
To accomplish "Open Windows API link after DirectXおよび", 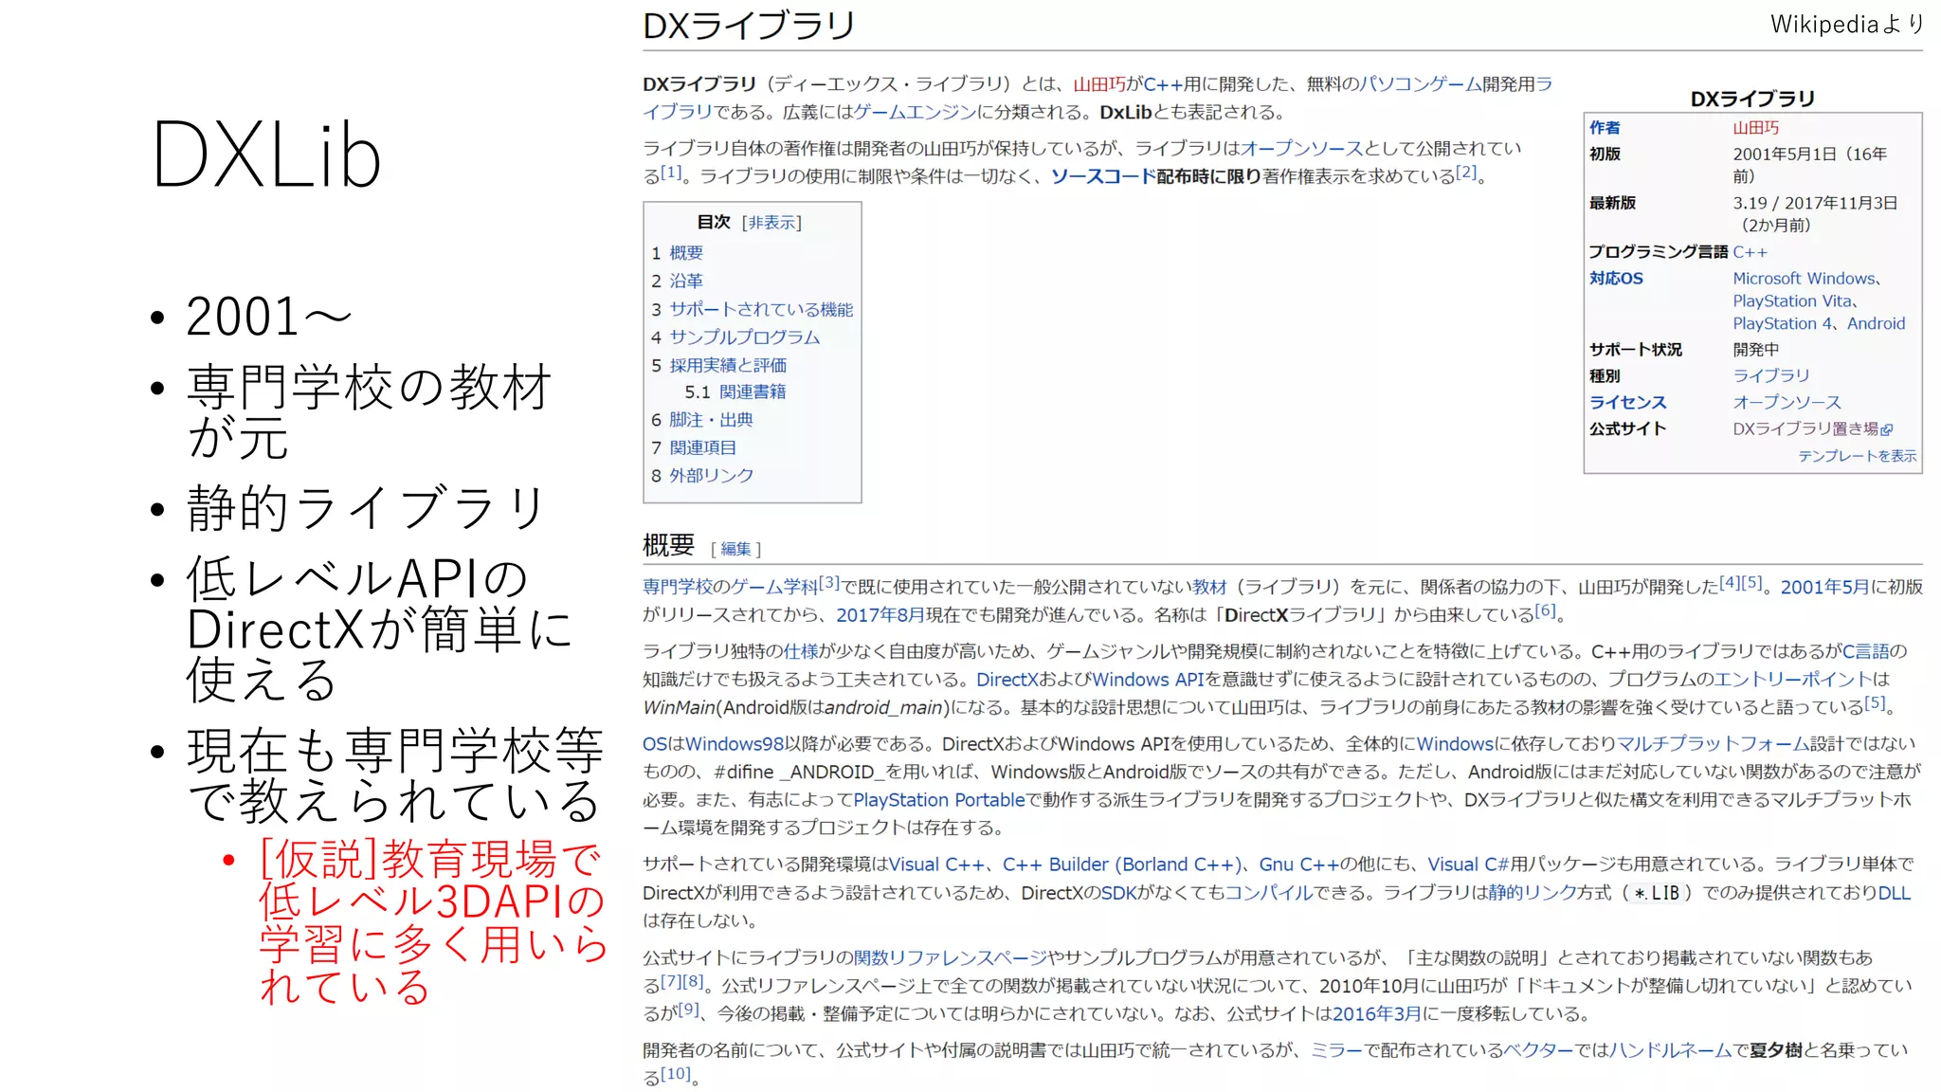I will point(1148,680).
